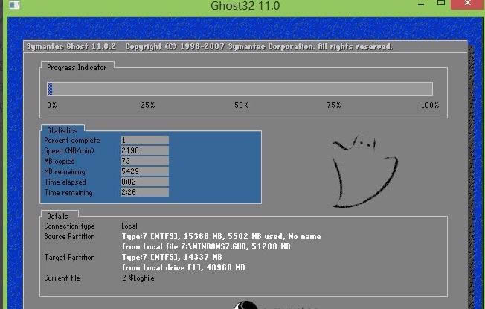Click the MB copied label
Screen dimensions: 485x309
(60, 162)
